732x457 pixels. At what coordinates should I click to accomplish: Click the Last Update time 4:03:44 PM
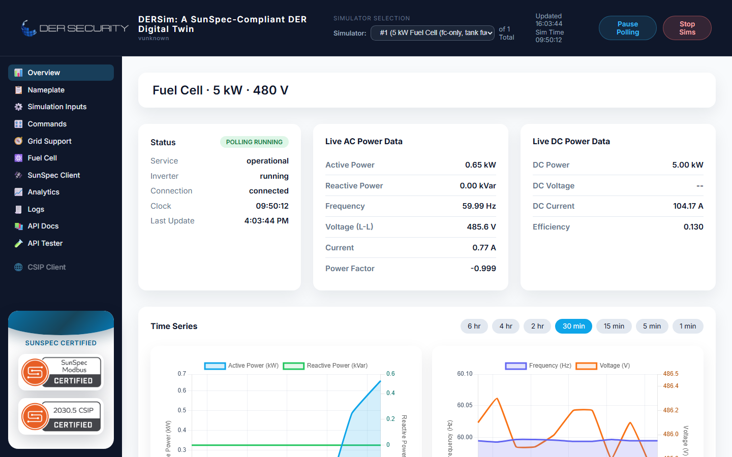click(x=266, y=221)
